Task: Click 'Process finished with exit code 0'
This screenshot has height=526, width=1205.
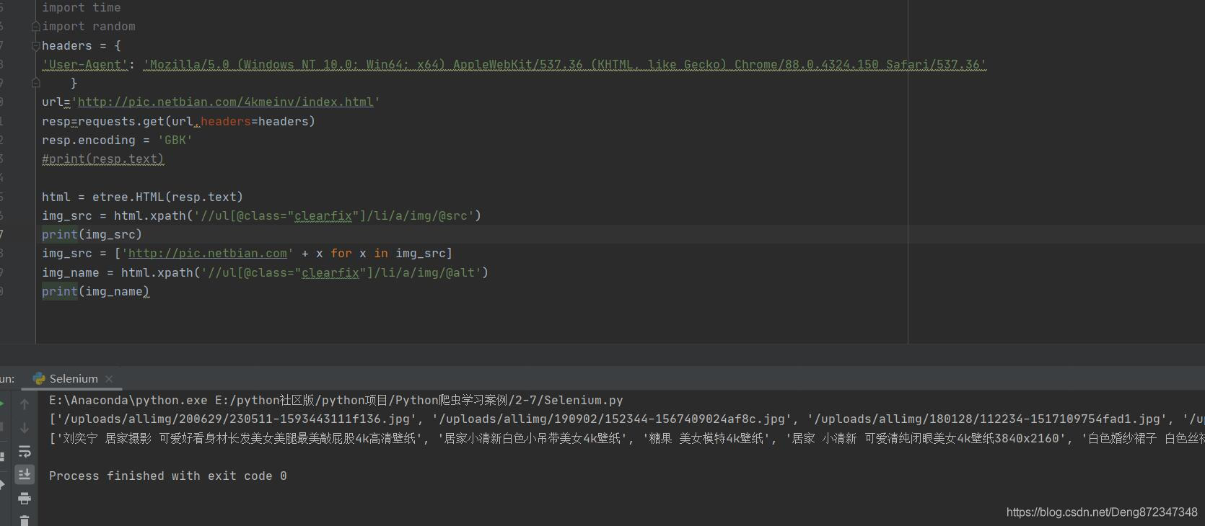Action: pyautogui.click(x=168, y=476)
